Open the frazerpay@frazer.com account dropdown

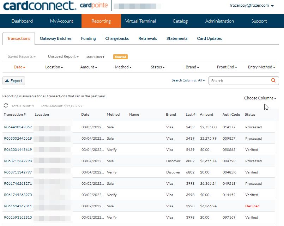point(252,5)
